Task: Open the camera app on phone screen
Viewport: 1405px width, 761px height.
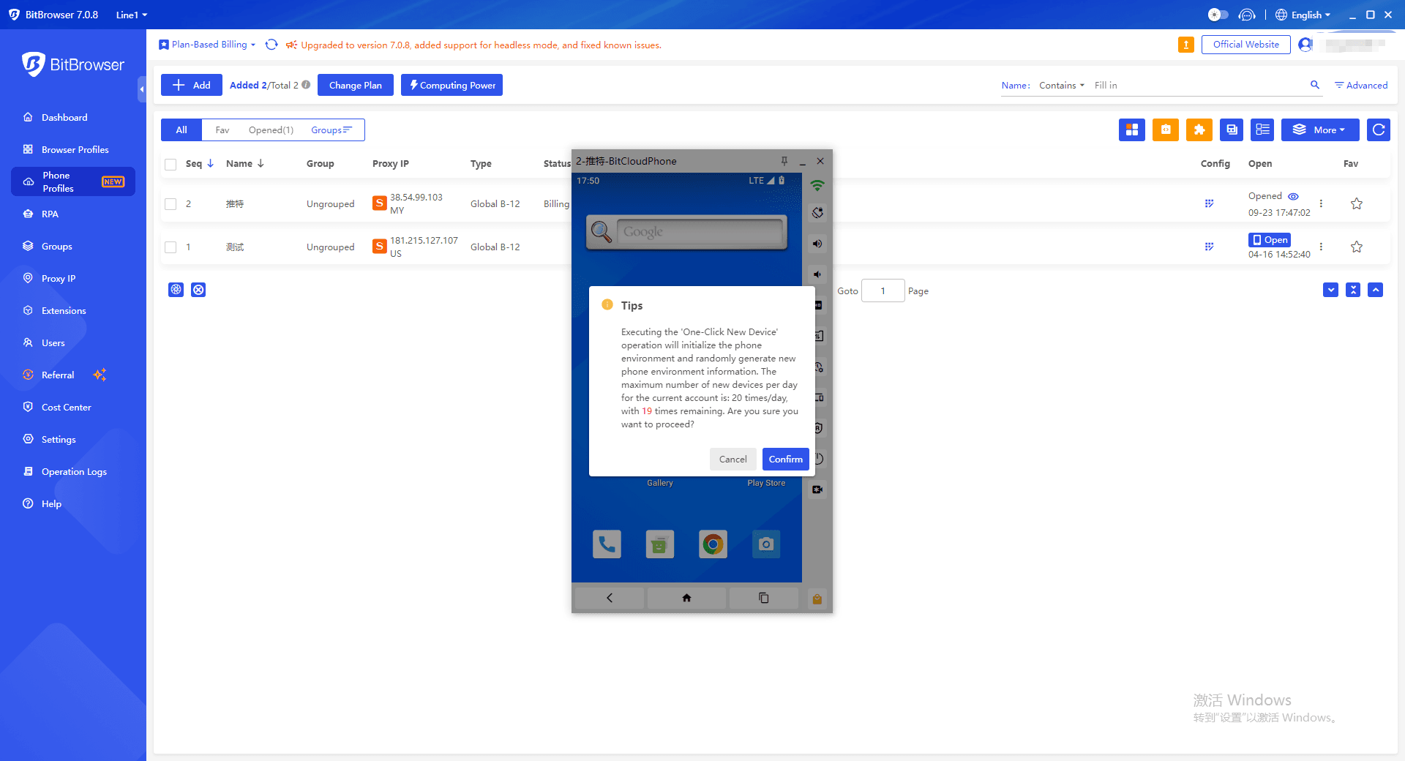Action: click(x=766, y=544)
